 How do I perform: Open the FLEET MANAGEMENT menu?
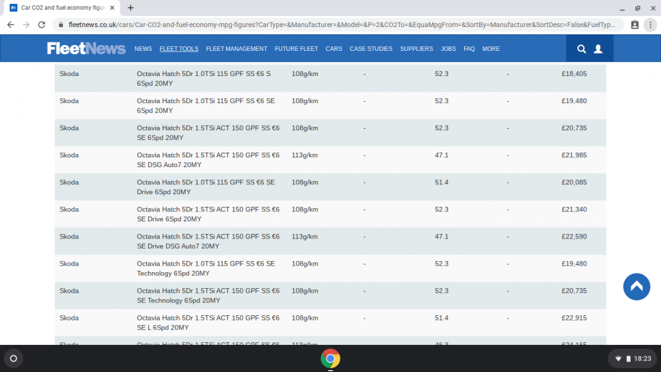(x=237, y=49)
